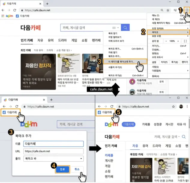This screenshot has height=183, width=190.
Task: Open a new tab in bottom-left window
Action: (51, 100)
